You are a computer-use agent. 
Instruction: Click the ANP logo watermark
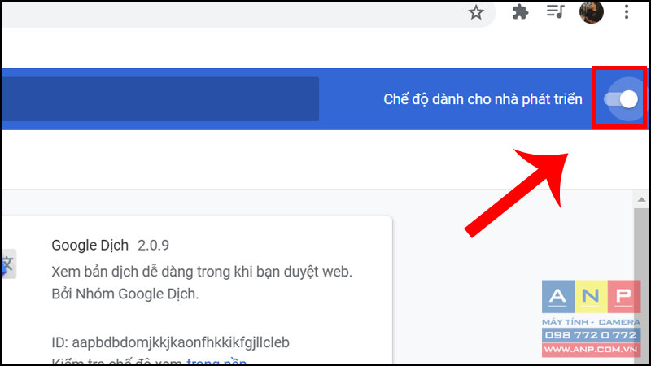[x=592, y=296]
